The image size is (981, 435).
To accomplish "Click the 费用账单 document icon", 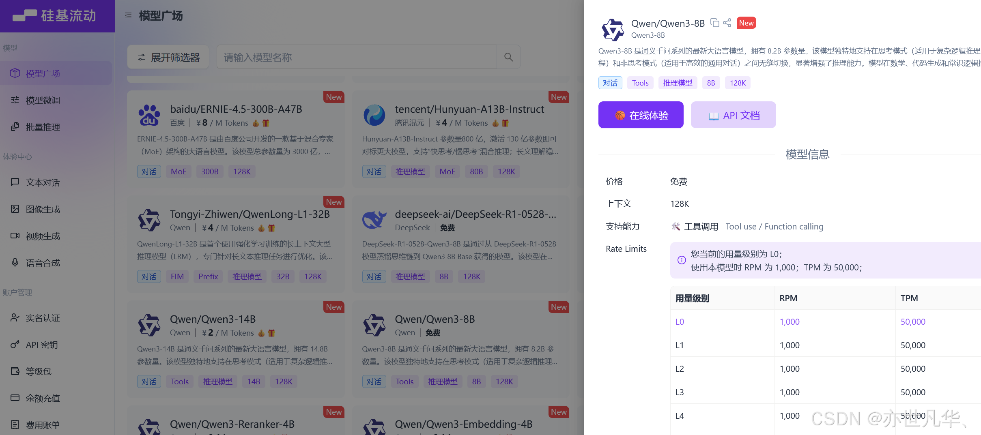I will (x=15, y=424).
